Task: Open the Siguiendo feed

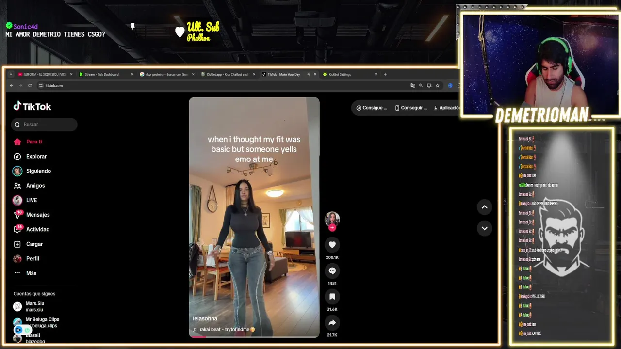Action: click(x=38, y=171)
